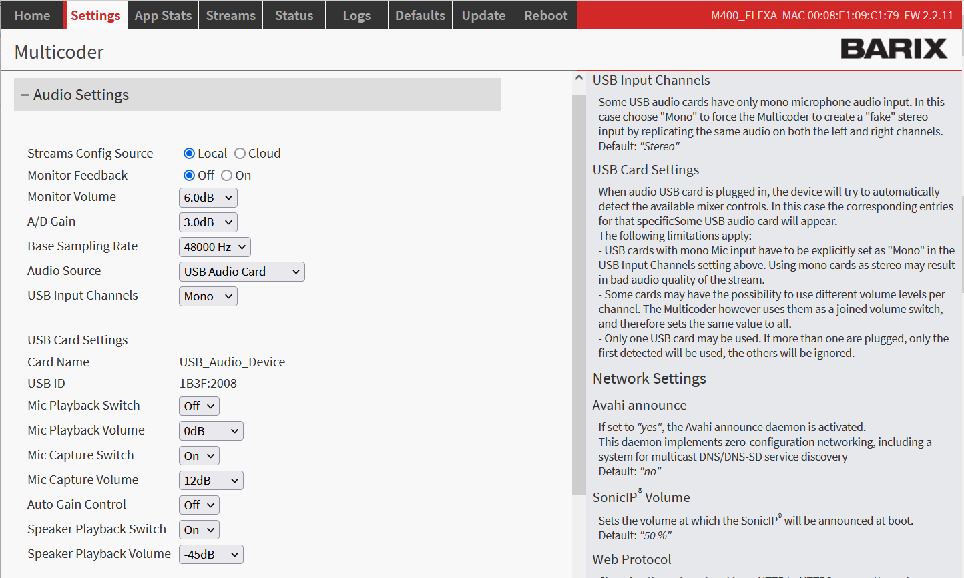Open the App Stats tab
964x578 pixels.
tap(163, 15)
